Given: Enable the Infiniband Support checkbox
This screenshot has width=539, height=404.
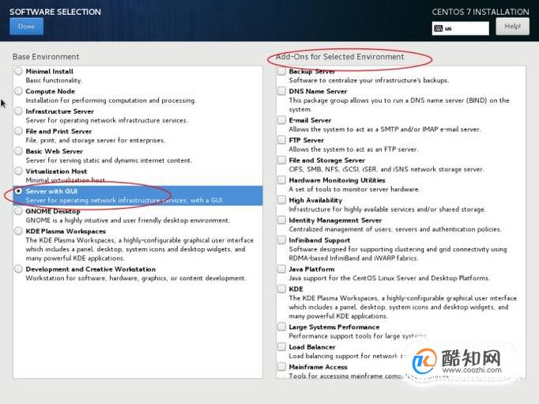Looking at the screenshot, I should (281, 240).
